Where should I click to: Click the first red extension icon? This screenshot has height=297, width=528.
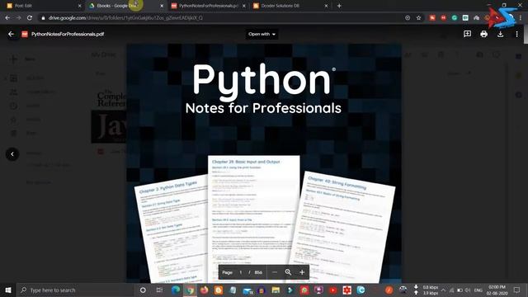click(x=432, y=17)
